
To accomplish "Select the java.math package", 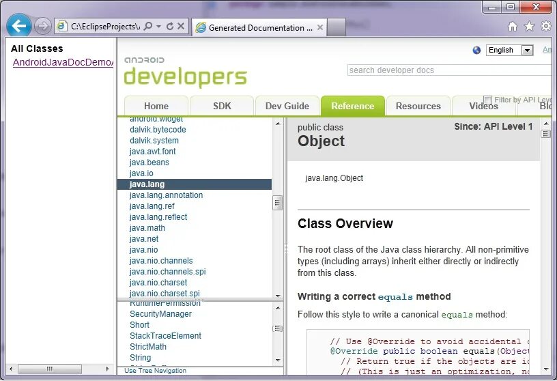I will coord(147,228).
